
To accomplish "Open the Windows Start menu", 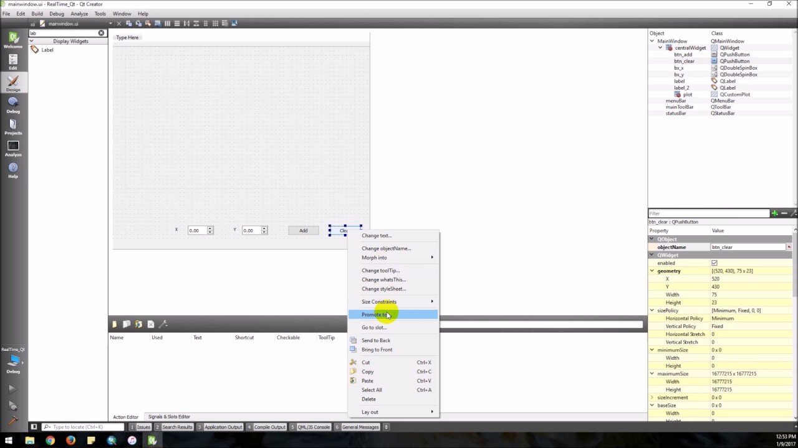I will pos(9,441).
